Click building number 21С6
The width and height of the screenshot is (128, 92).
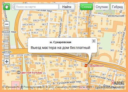click(x=78, y=72)
